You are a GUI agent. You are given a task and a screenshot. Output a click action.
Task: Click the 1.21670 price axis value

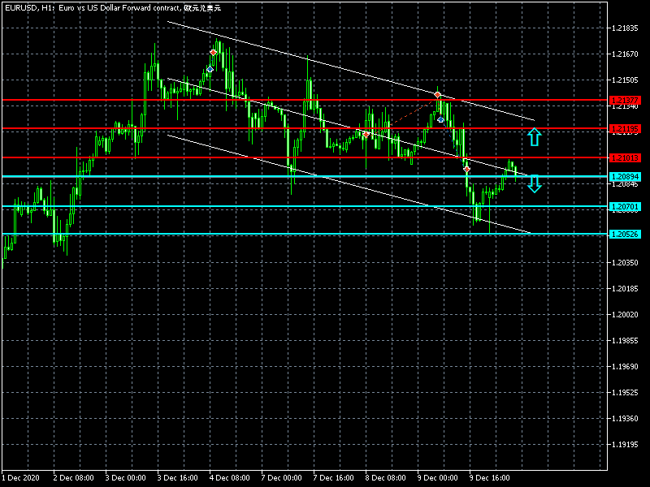625,54
